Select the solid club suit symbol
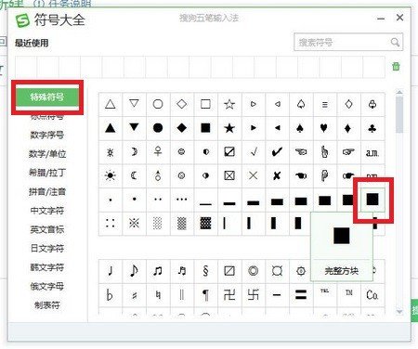 [x=372, y=128]
